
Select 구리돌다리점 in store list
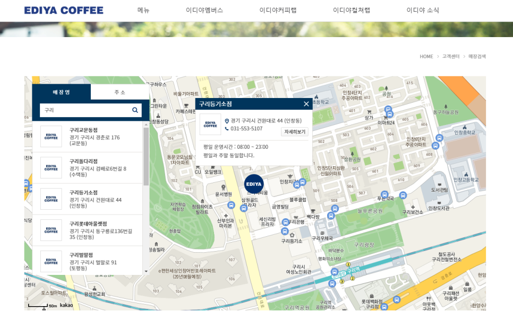(x=87, y=168)
